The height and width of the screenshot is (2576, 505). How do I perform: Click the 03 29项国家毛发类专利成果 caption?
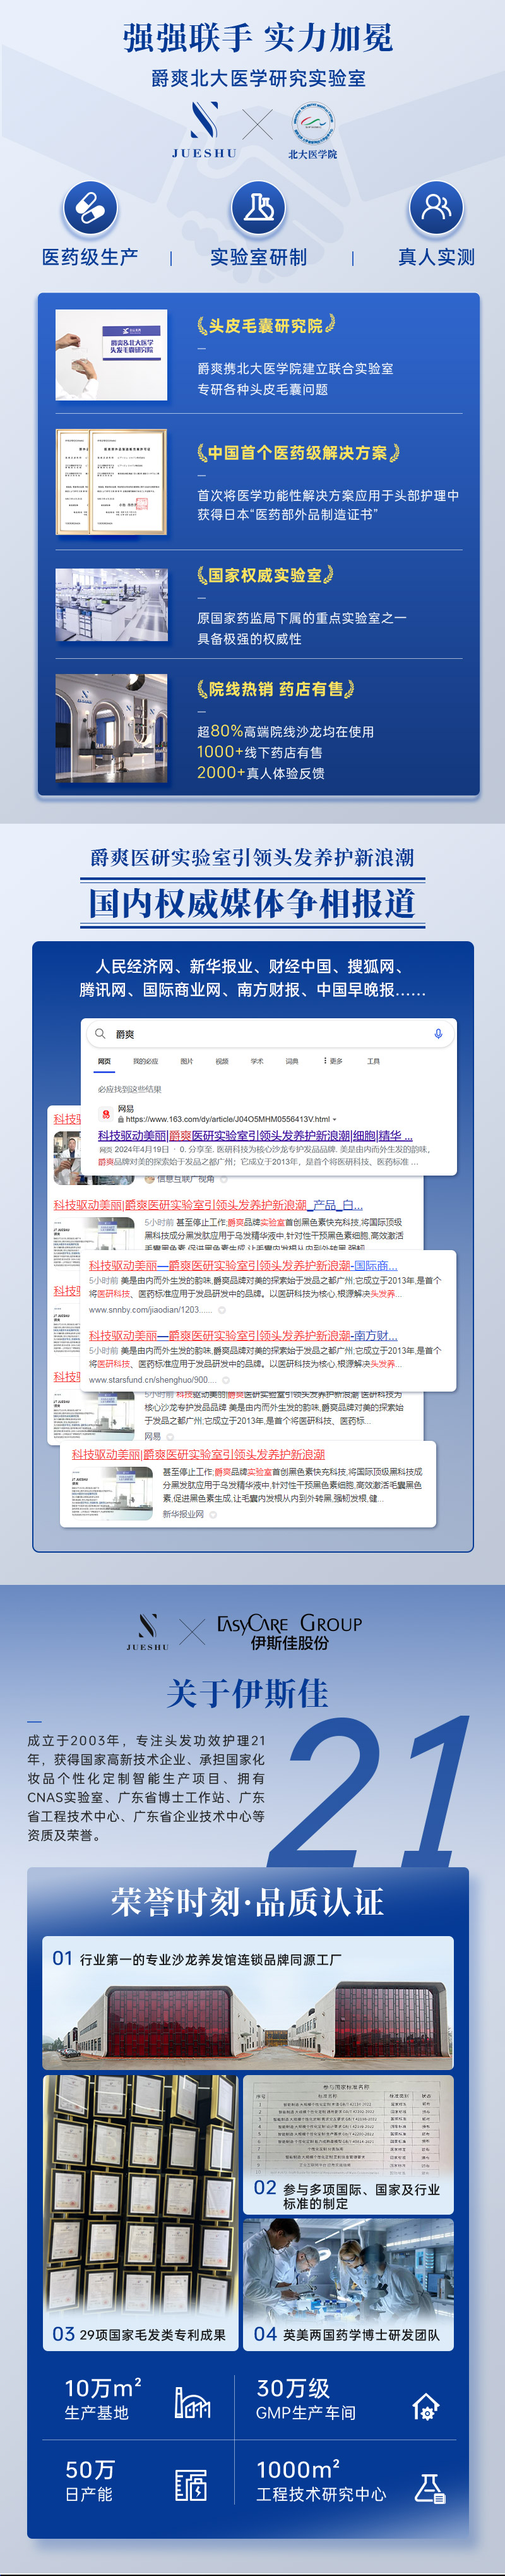click(x=140, y=2334)
